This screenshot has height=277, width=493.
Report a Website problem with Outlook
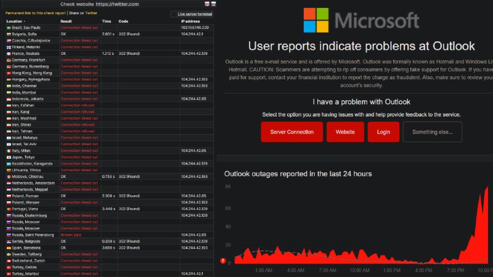point(345,132)
